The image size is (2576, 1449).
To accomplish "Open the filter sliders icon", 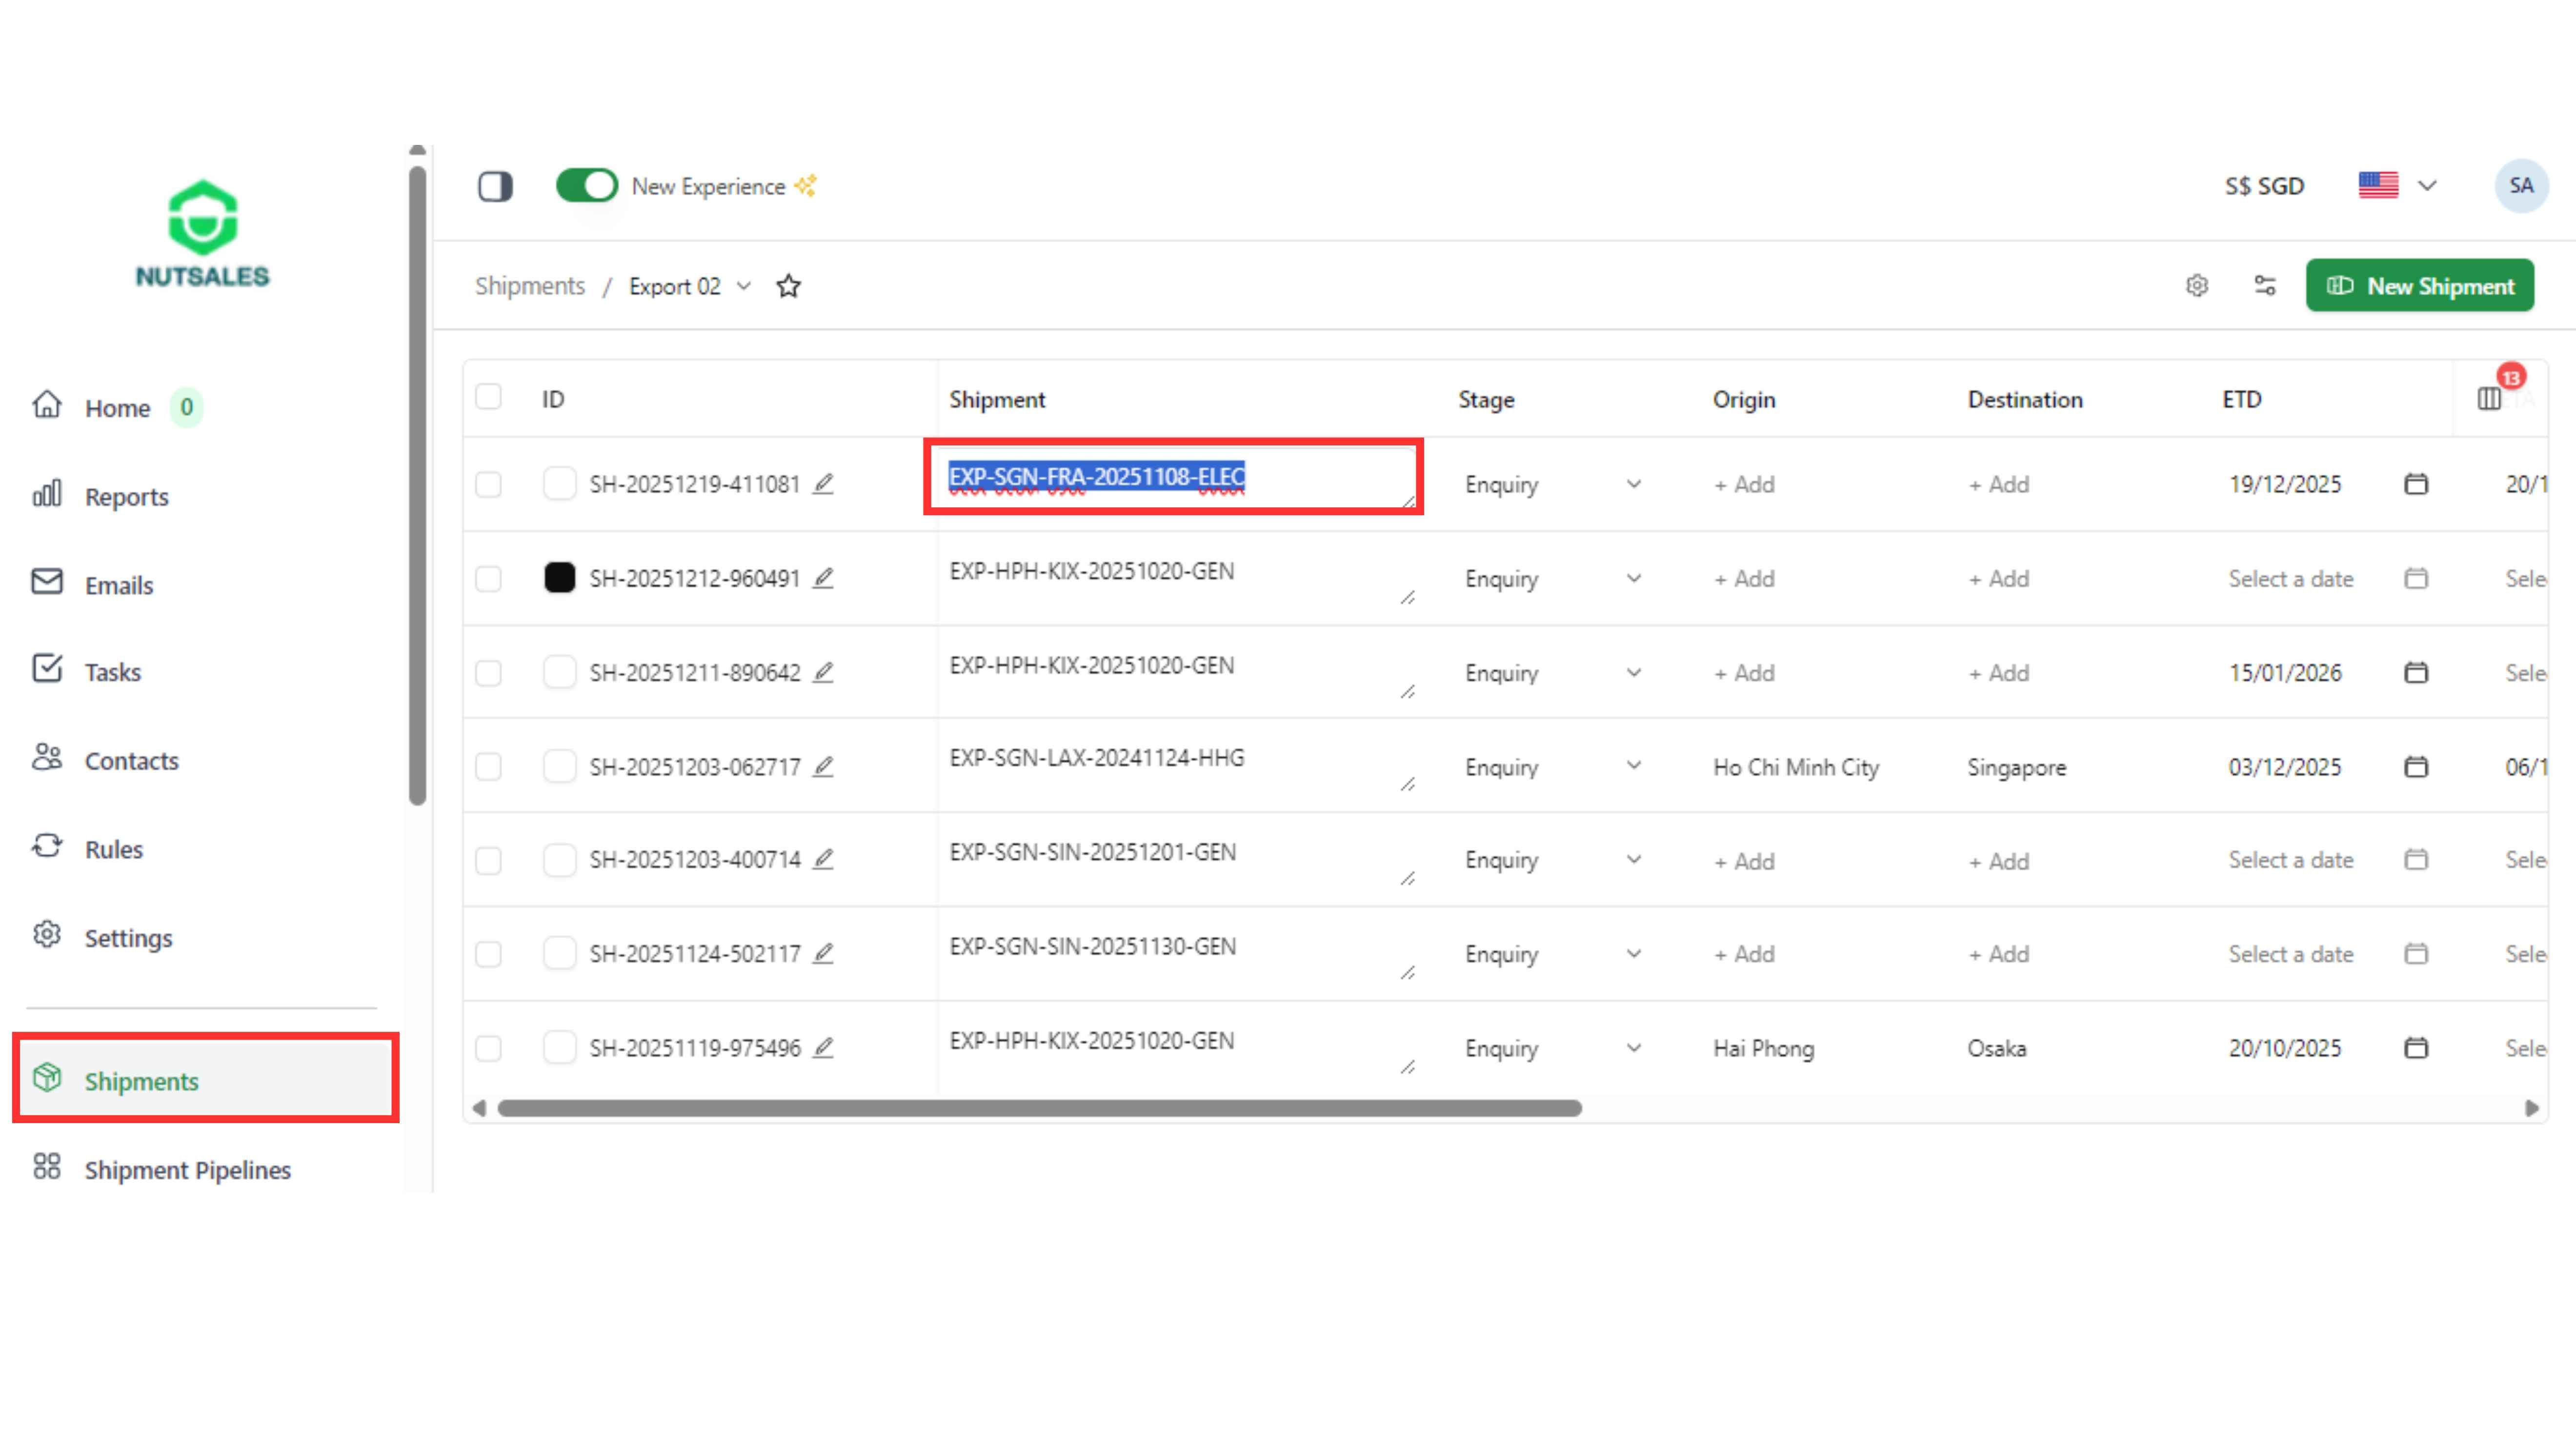I will click(2265, 286).
